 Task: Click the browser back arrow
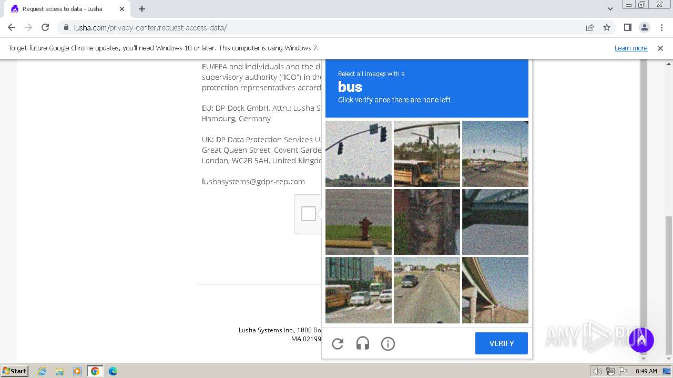tap(12, 27)
